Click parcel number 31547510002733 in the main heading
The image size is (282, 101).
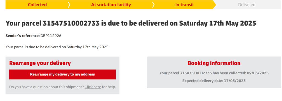tap(71, 23)
